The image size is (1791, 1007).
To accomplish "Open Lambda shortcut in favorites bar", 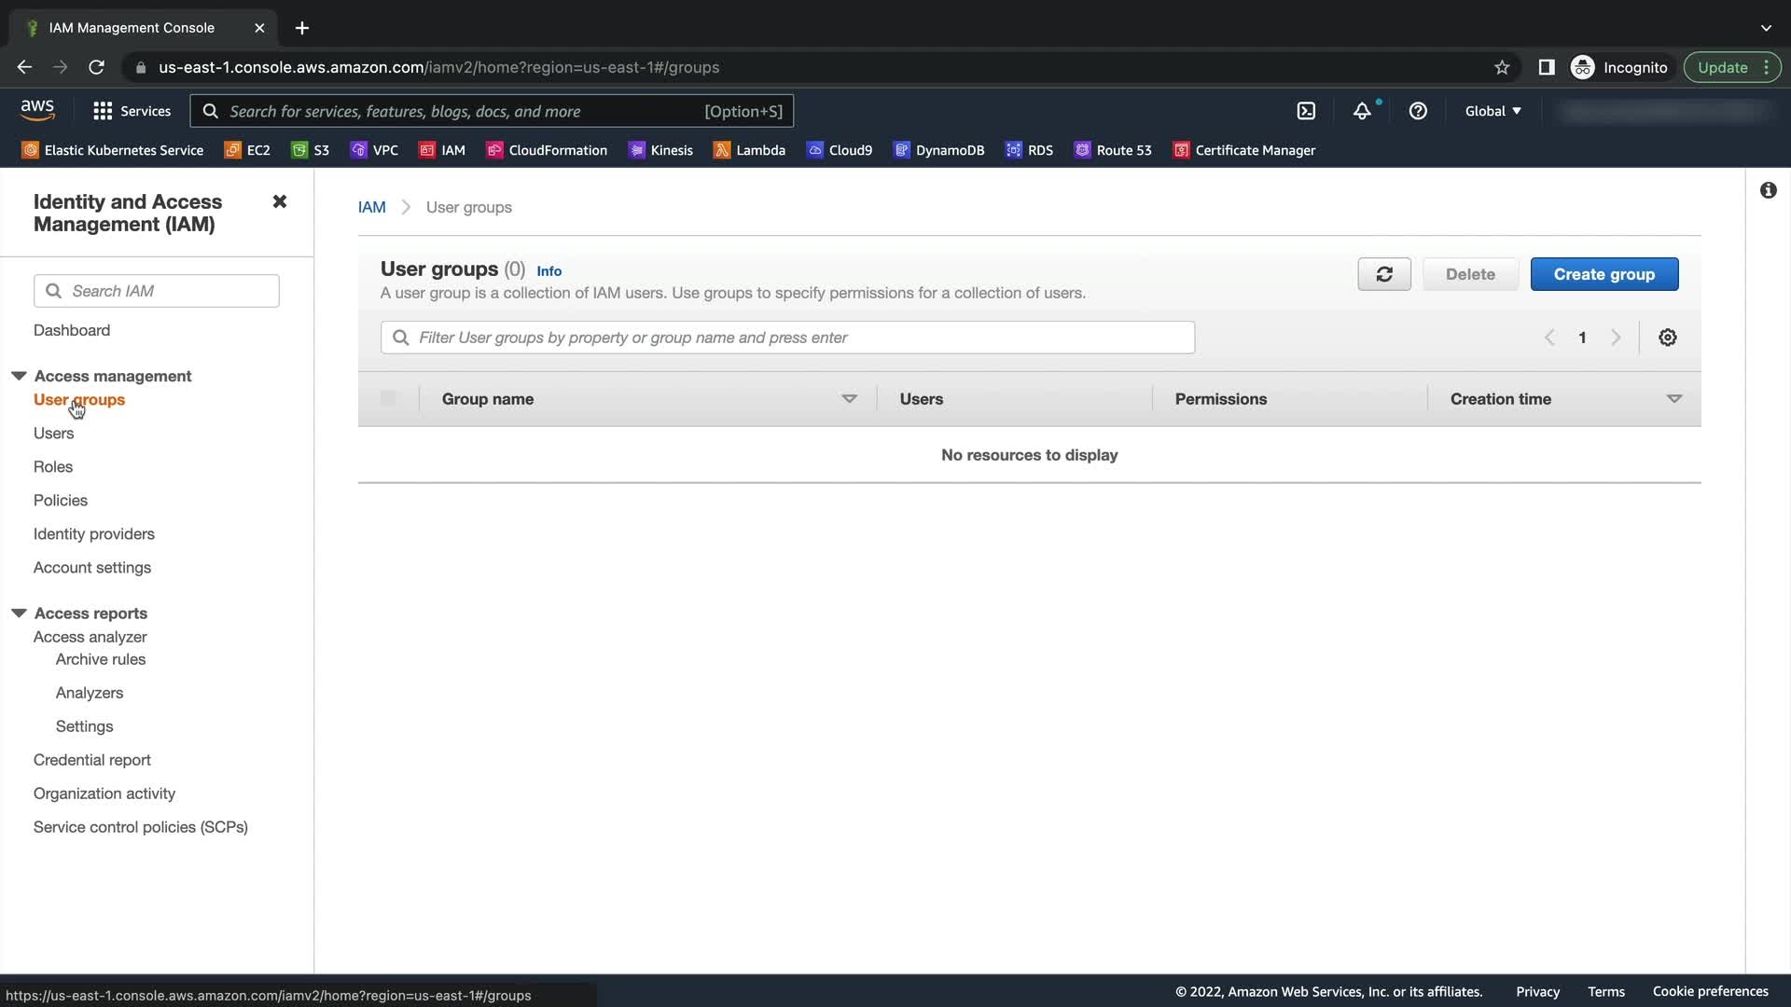I will 749,150.
